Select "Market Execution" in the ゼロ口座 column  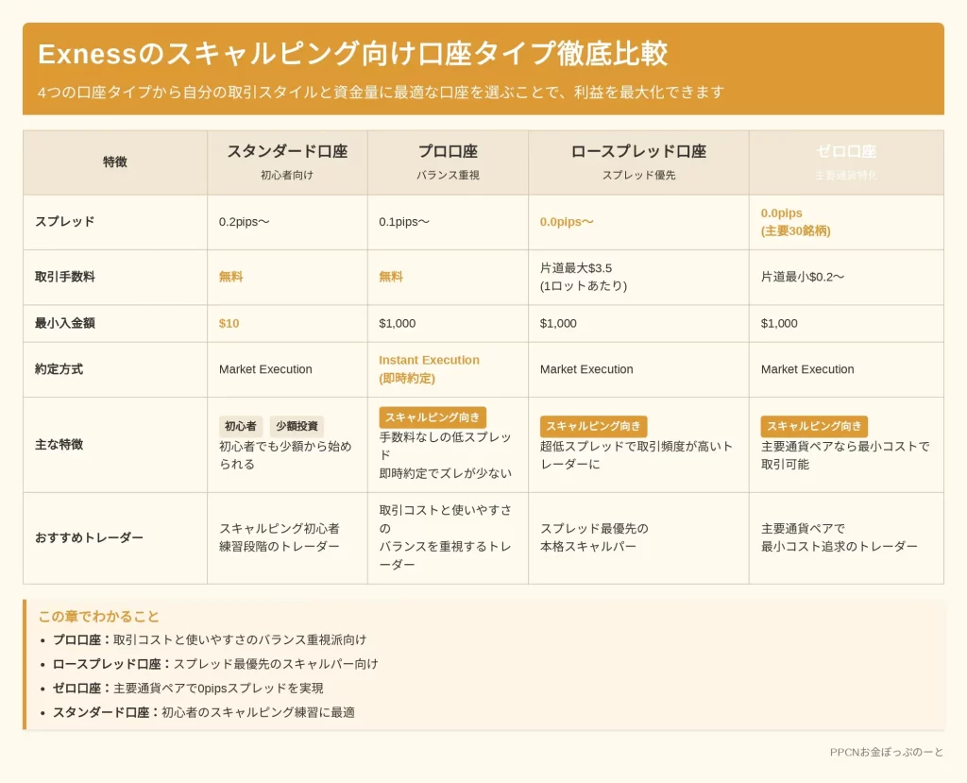click(x=807, y=369)
